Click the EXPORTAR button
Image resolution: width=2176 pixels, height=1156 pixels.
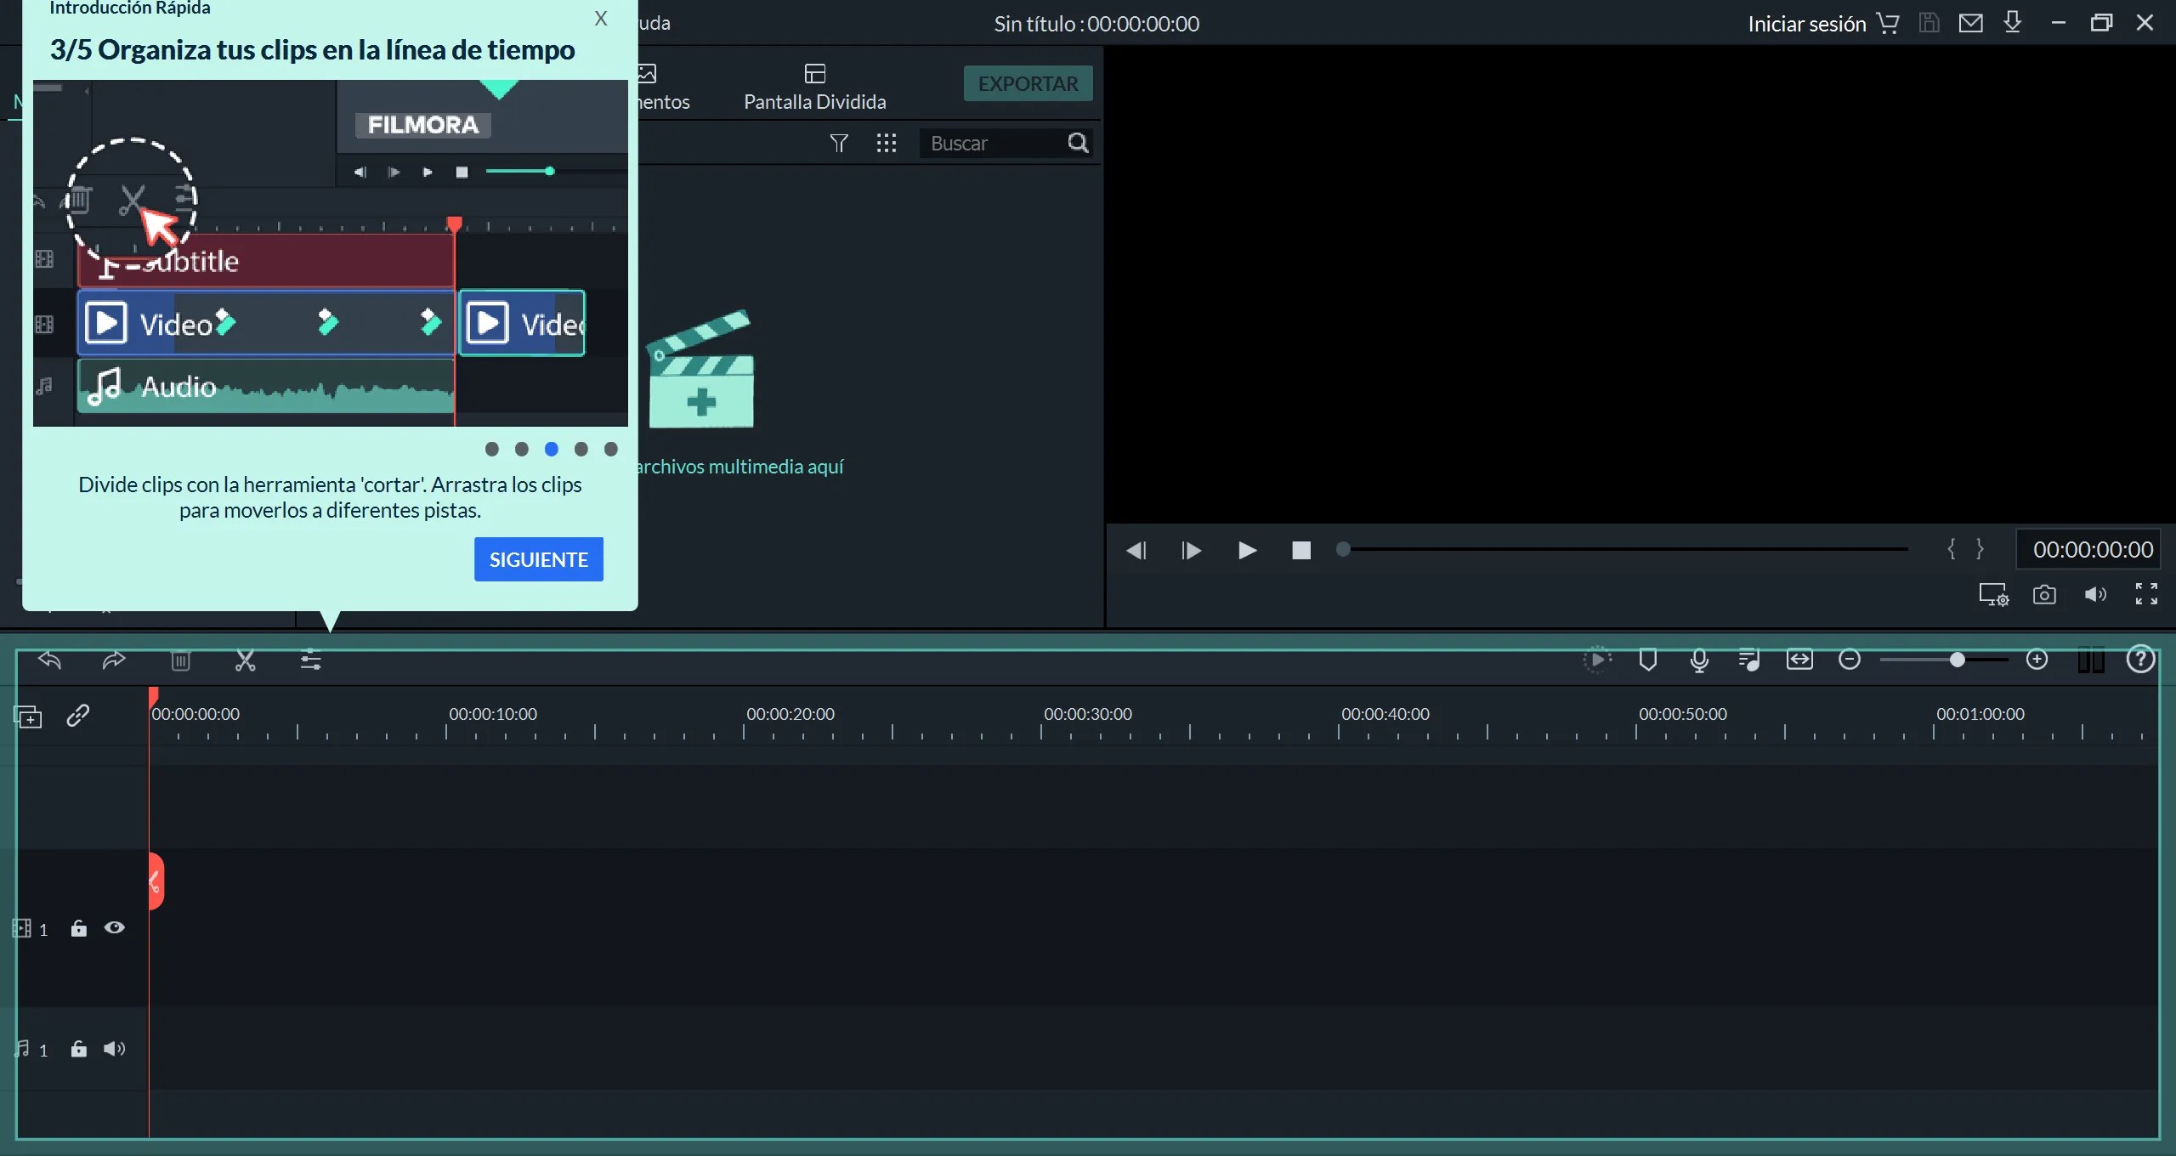1028,83
